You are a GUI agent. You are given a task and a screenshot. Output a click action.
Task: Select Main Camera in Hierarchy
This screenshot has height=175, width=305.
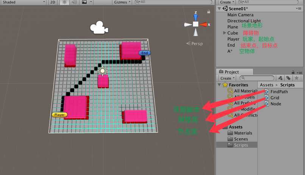point(240,15)
